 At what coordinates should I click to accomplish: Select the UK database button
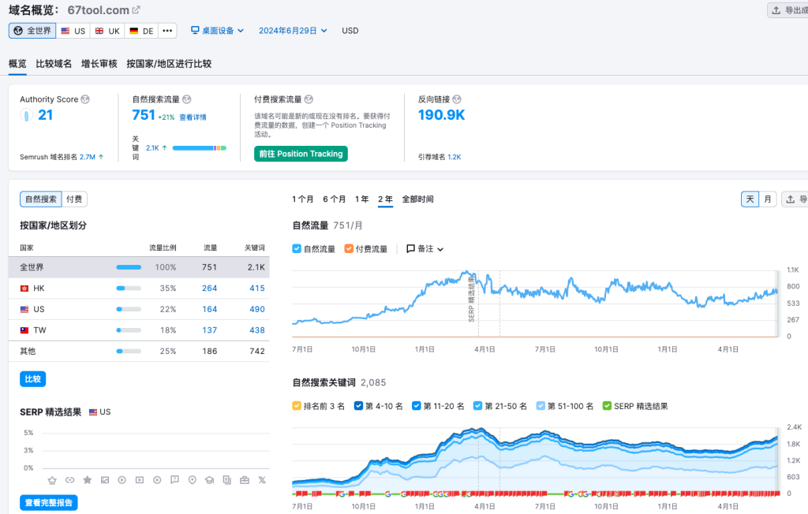[x=107, y=31]
